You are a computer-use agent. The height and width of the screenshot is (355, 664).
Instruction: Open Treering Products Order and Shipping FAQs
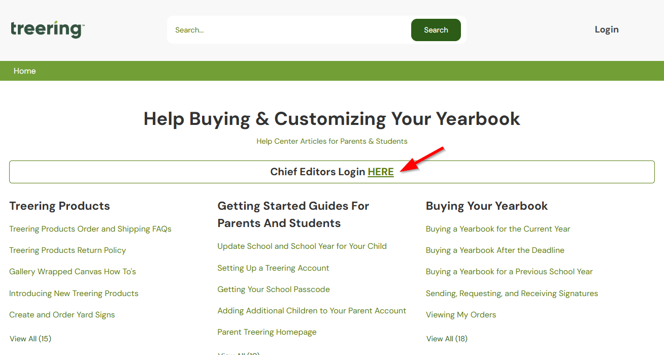[x=90, y=229]
